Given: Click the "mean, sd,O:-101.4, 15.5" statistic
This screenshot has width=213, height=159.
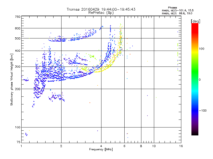Looking at the screenshot, I should [x=178, y=10].
